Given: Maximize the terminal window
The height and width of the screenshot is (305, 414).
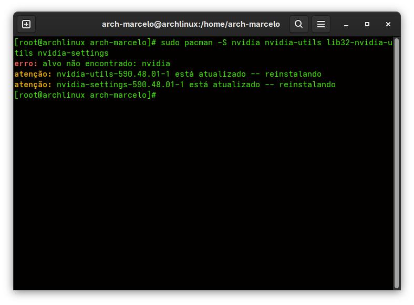Looking at the screenshot, I should [367, 24].
